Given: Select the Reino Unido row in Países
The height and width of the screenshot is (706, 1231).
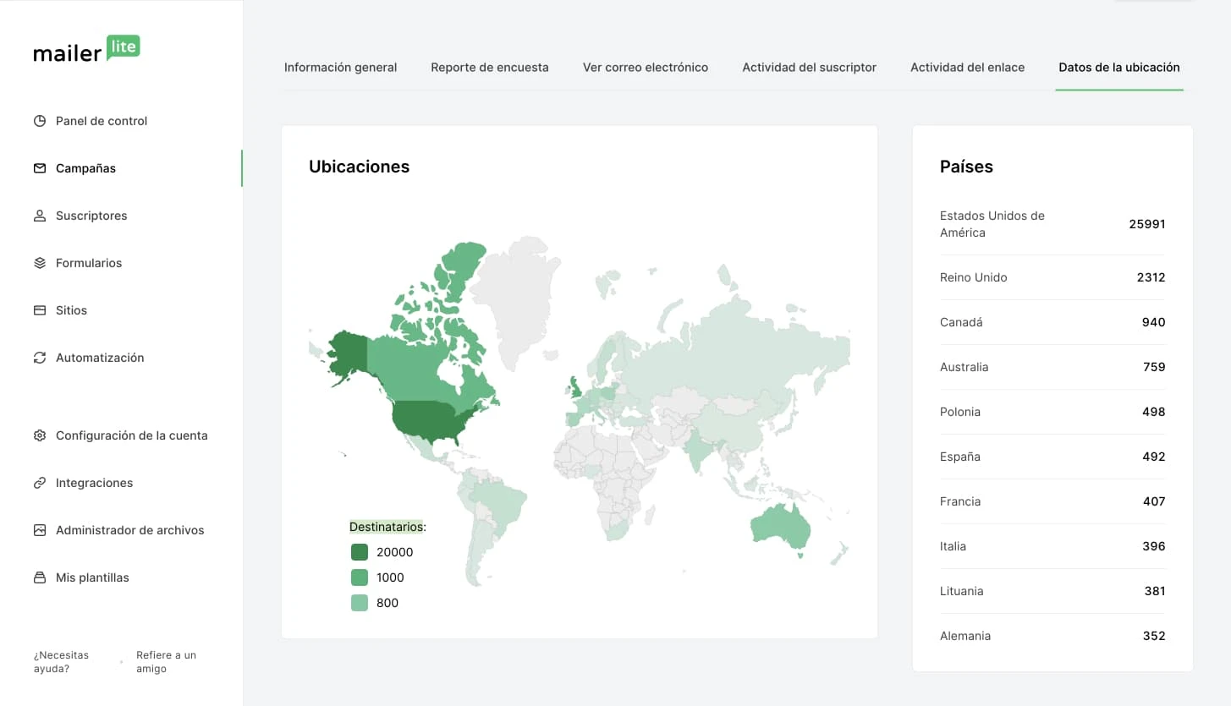Looking at the screenshot, I should [x=1052, y=277].
